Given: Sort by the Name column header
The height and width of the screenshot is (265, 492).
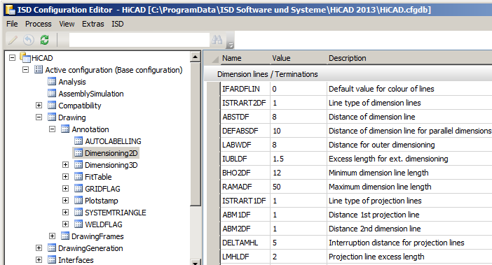Looking at the screenshot, I should 232,58.
